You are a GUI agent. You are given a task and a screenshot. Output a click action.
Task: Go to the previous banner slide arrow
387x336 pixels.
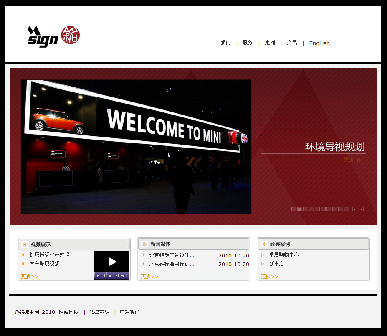coord(355,209)
